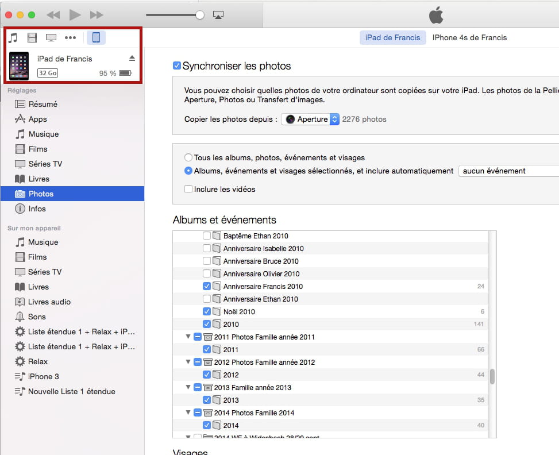Switch to the iPhone 4s de Francis tab
The image size is (559, 455).
[x=469, y=38]
